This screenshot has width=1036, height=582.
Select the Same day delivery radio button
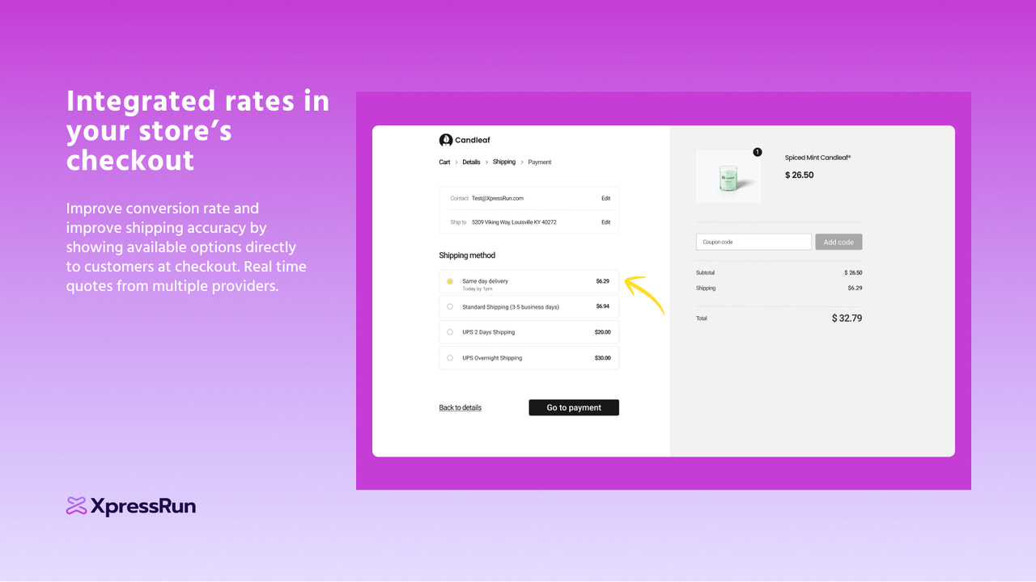click(450, 281)
